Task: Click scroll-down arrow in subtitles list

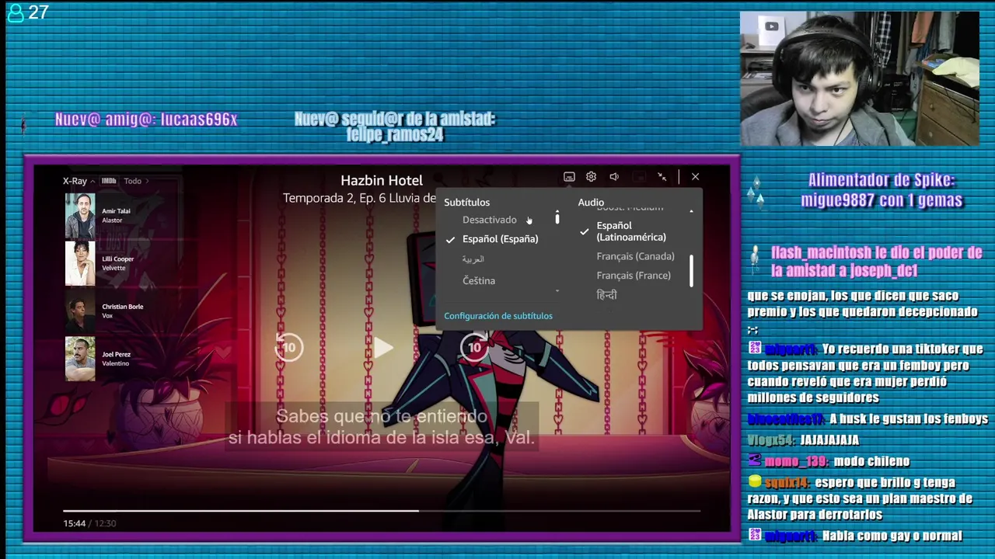Action: coord(557,291)
